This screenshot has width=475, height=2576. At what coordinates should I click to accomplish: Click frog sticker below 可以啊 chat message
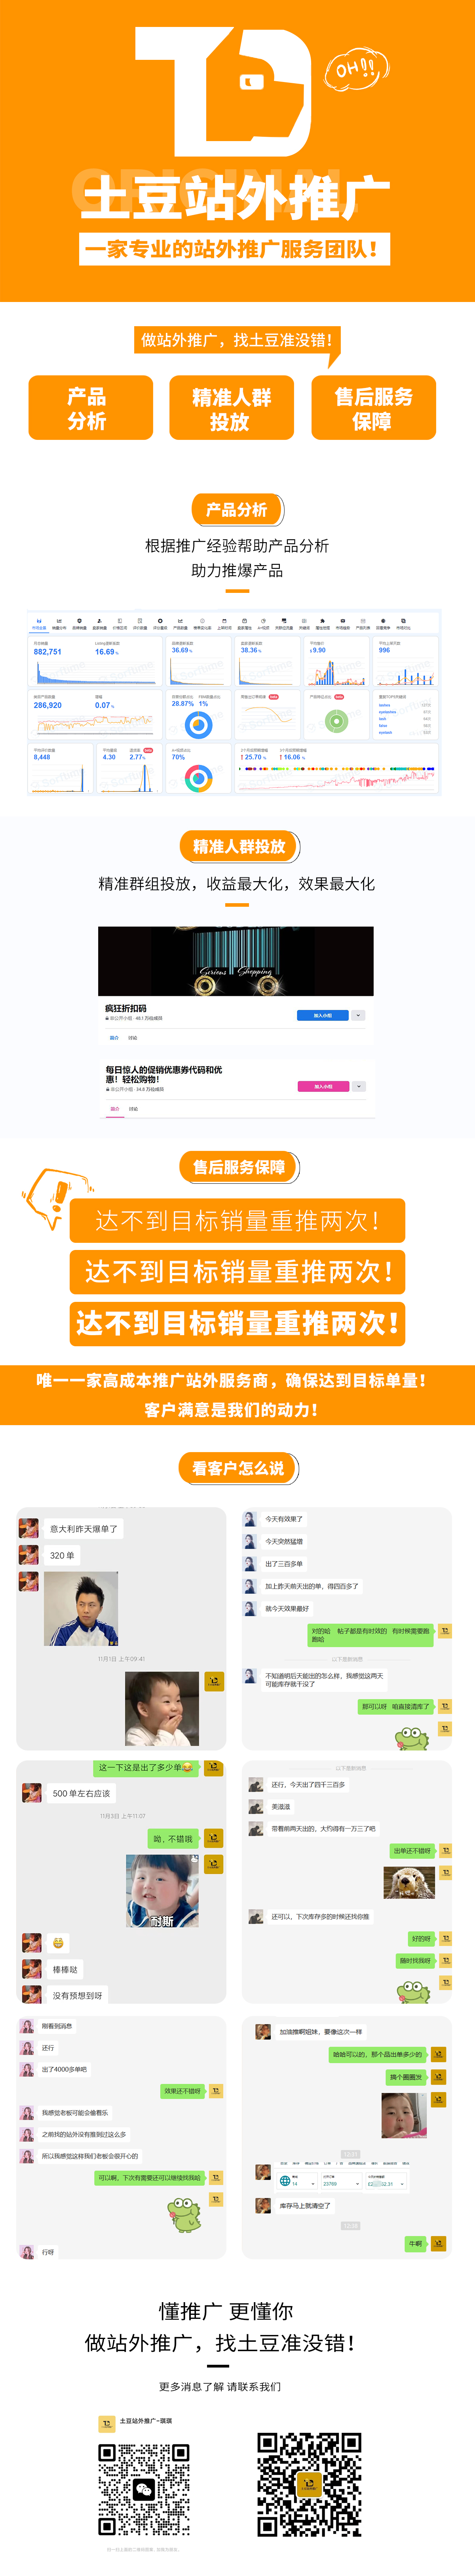pyautogui.click(x=184, y=2214)
